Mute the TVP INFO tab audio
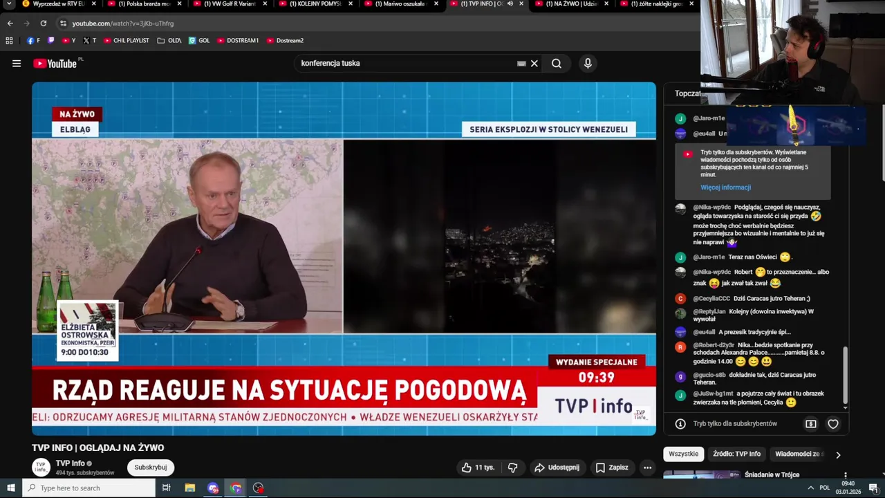The image size is (885, 498). click(x=510, y=4)
